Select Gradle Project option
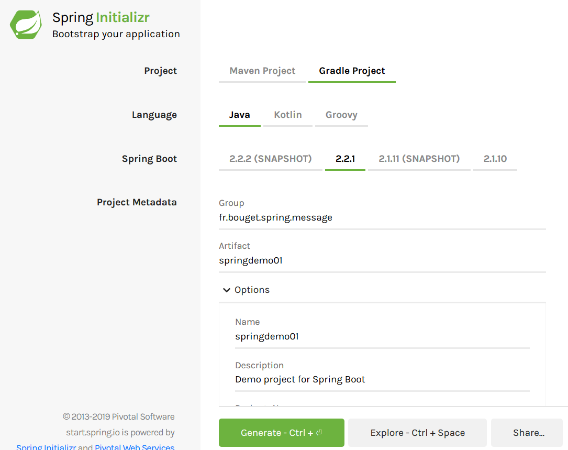The height and width of the screenshot is (450, 568). click(x=352, y=71)
